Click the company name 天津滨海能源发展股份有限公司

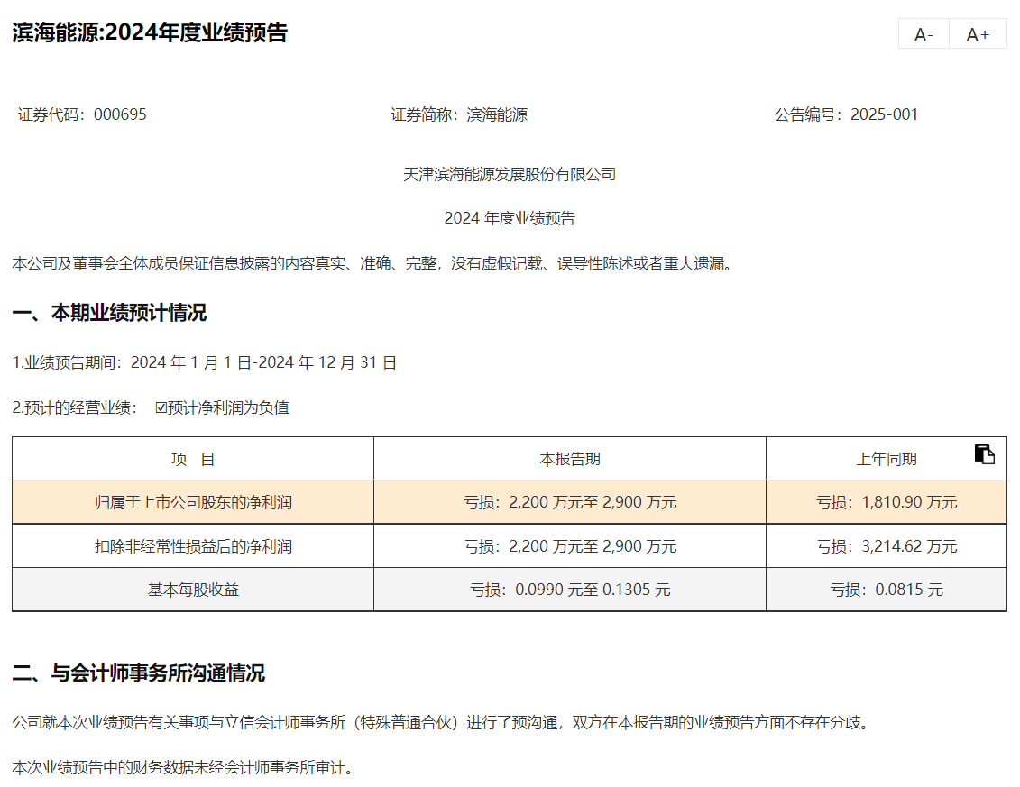(x=510, y=174)
